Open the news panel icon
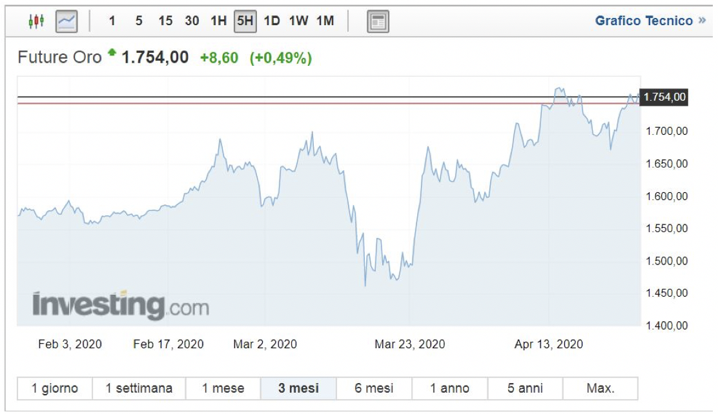Image resolution: width=718 pixels, height=414 pixels. (378, 21)
